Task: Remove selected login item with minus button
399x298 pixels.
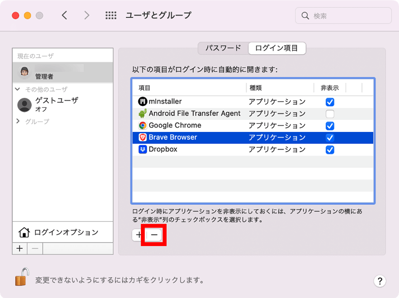Action: [154, 235]
